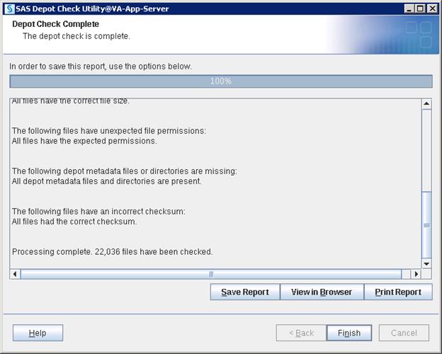This screenshot has width=442, height=354.
Task: Click the disabled Back button
Action: click(x=301, y=333)
